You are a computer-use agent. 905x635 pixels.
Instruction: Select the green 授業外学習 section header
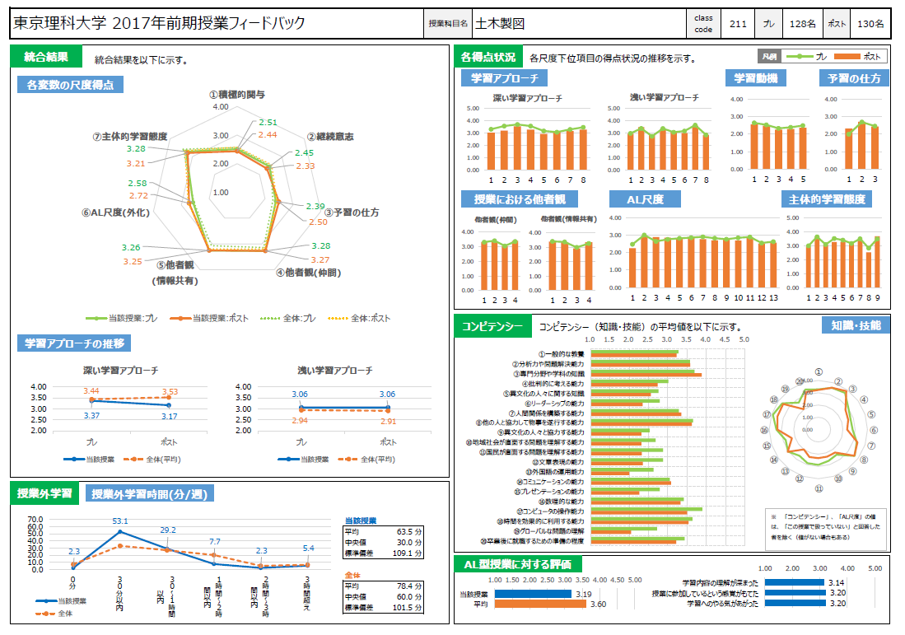click(x=45, y=494)
